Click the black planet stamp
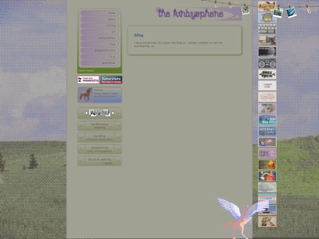The width and height of the screenshot is (319, 239). 267,51
